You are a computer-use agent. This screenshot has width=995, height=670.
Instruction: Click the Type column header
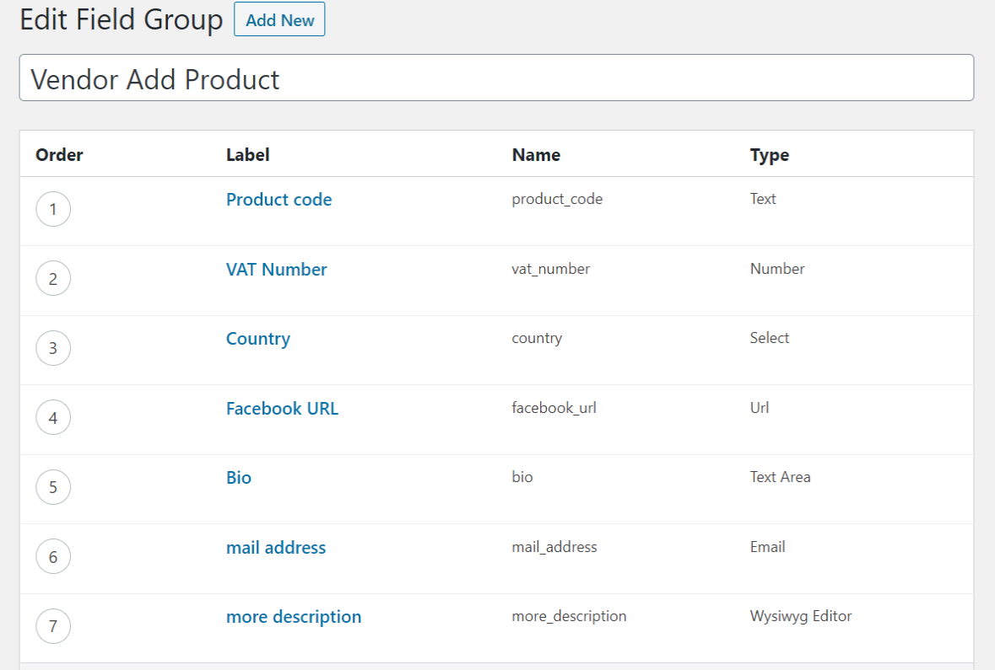[x=769, y=154]
